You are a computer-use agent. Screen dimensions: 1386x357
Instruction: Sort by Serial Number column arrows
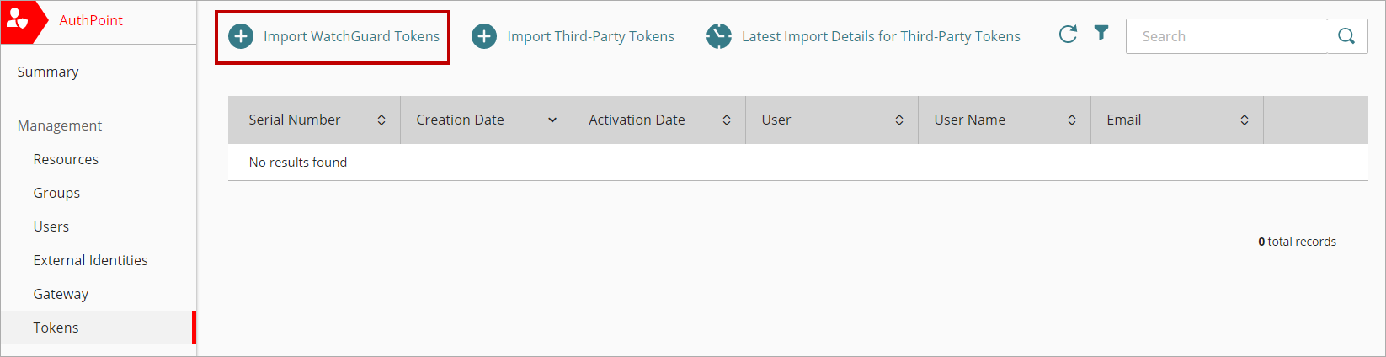pyautogui.click(x=381, y=120)
